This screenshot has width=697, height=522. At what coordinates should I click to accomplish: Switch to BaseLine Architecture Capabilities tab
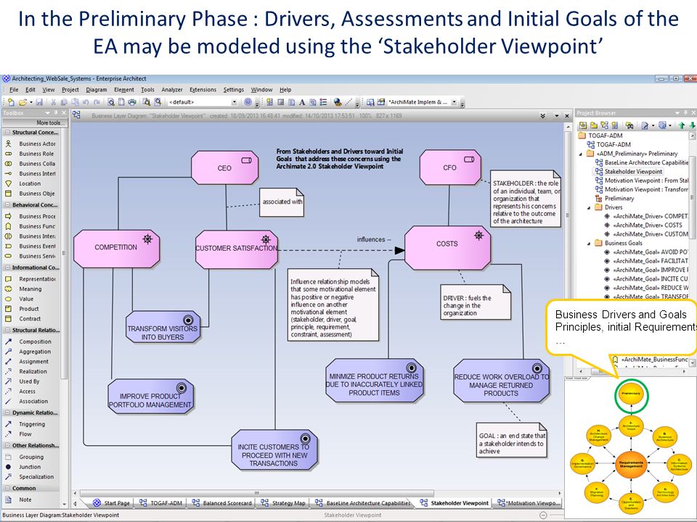[x=363, y=503]
